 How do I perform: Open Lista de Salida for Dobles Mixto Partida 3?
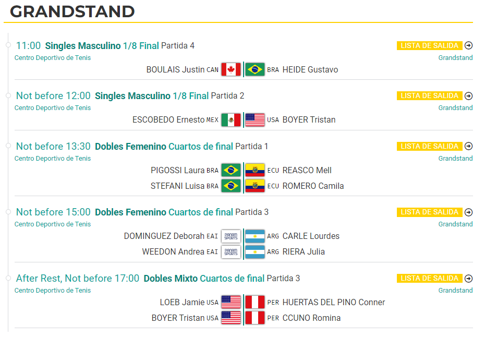pyautogui.click(x=430, y=278)
